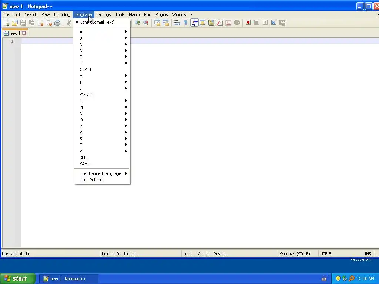Click the Zoom Out magnifier icon

point(145,23)
